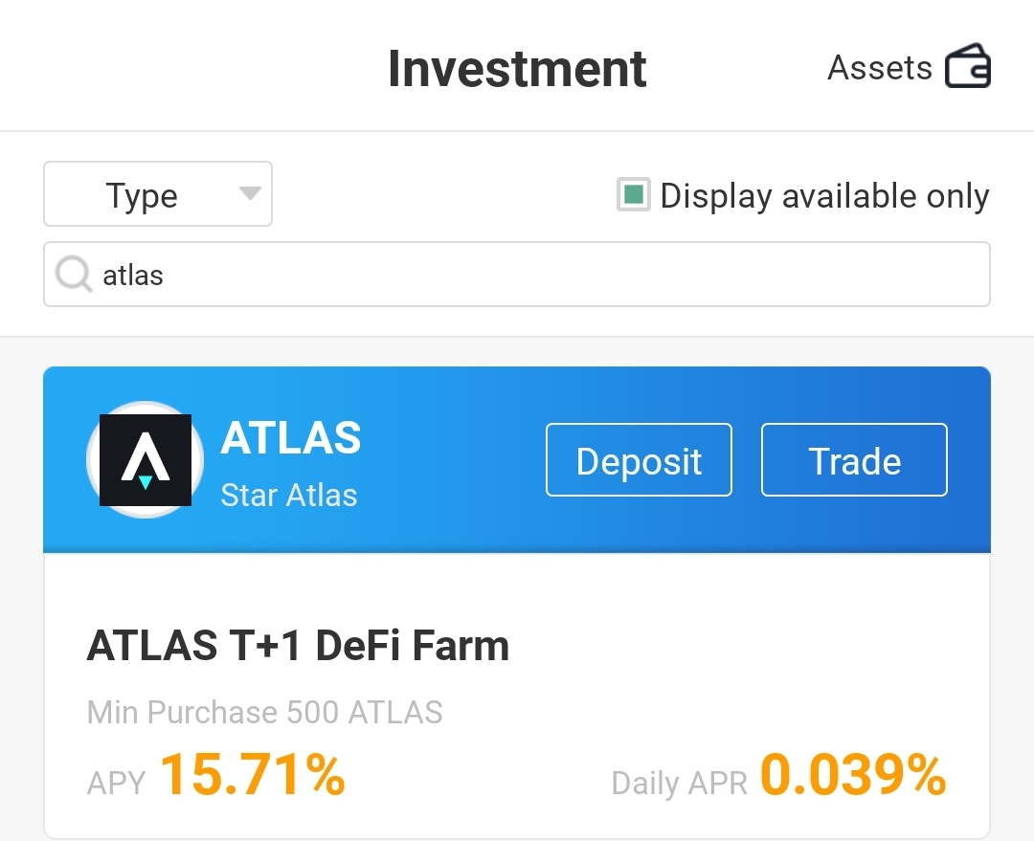Viewport: 1034px width, 841px height.
Task: Click the Deposit button
Action: pyautogui.click(x=639, y=459)
